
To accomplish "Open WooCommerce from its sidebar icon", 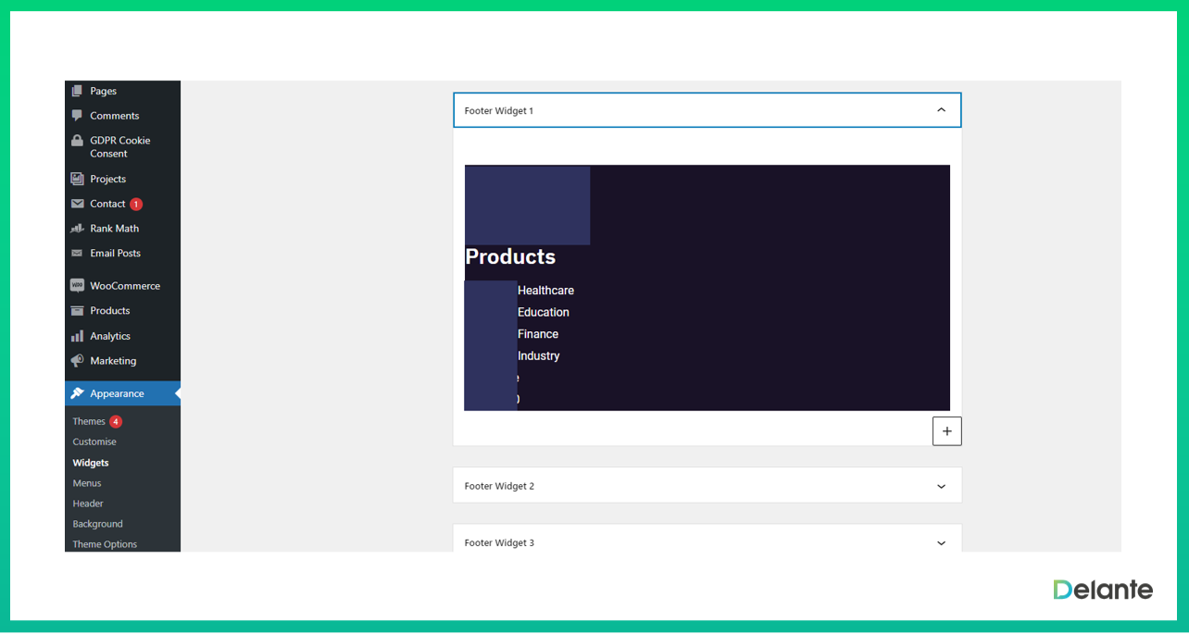I will tap(78, 285).
